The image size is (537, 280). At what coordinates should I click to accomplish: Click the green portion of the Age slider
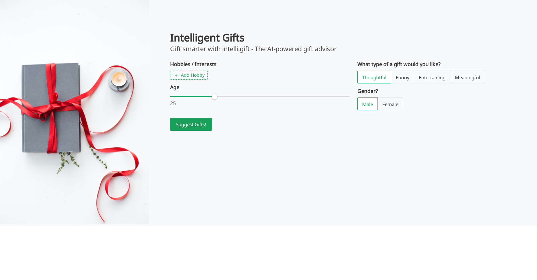click(192, 96)
